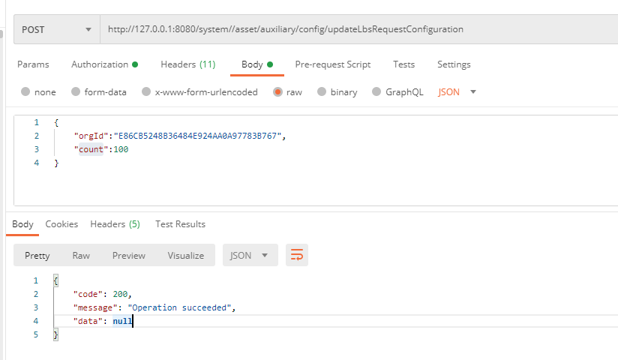
Task: Select the form-data radio option
Action: [x=76, y=92]
